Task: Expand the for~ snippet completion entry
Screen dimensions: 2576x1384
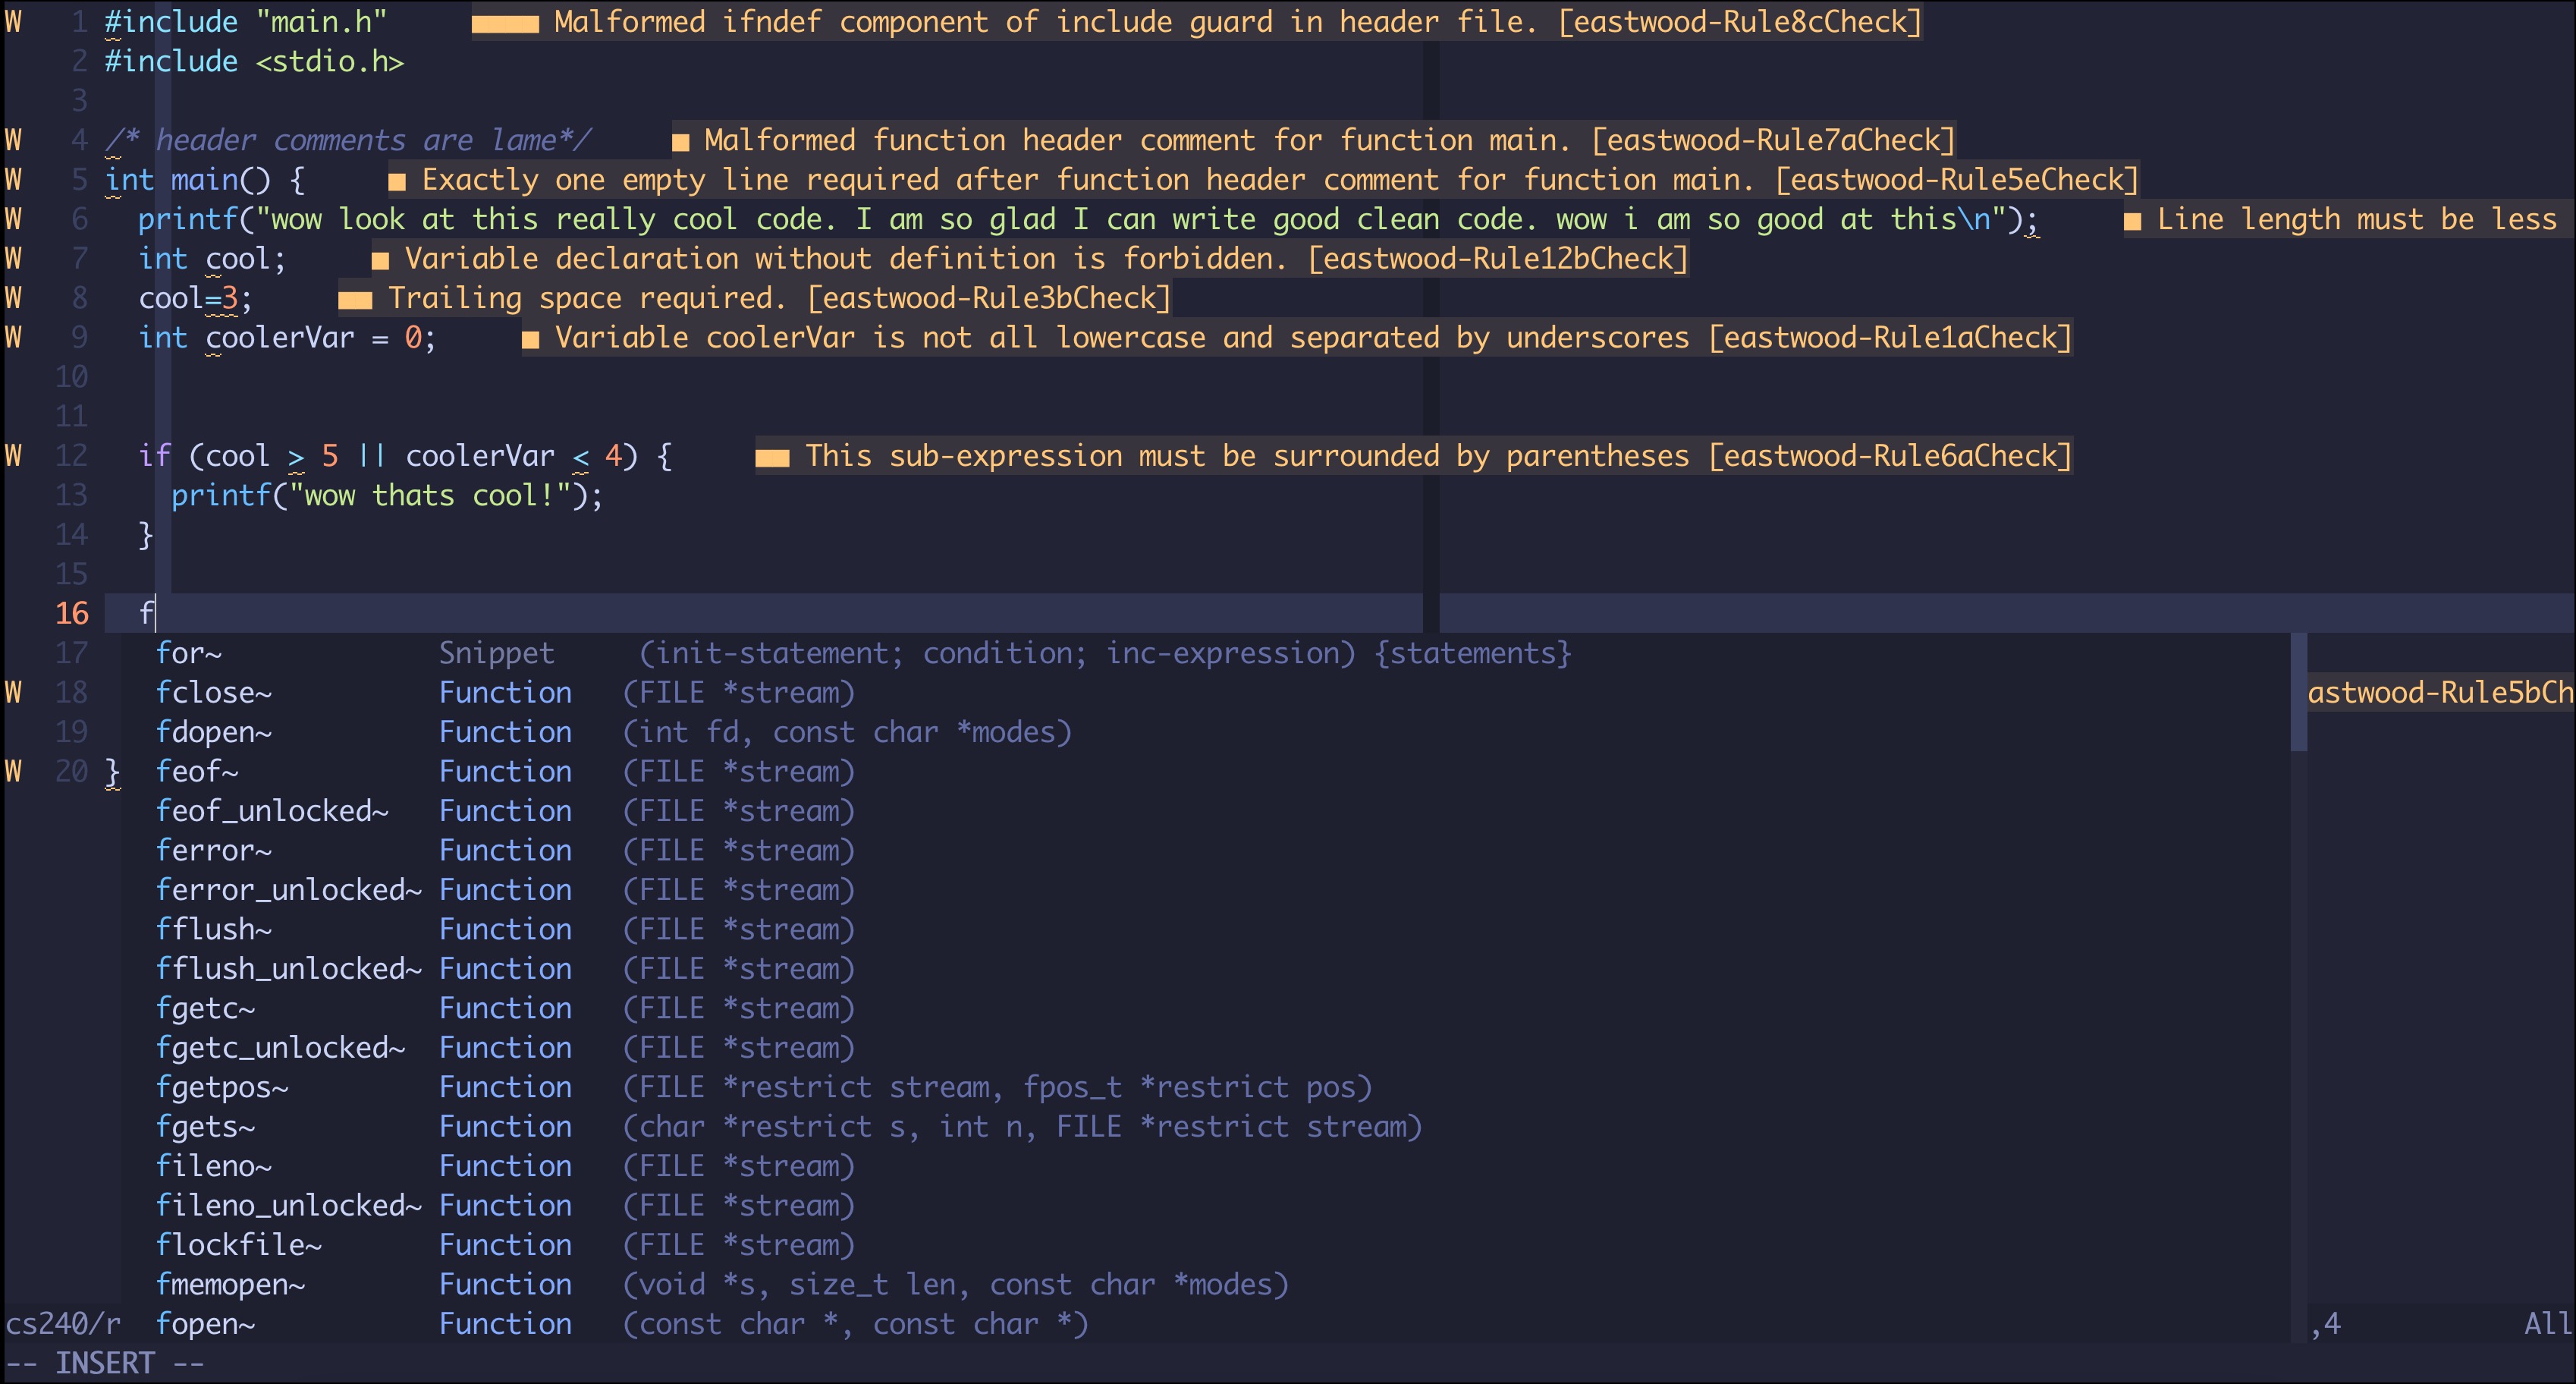Action: click(x=189, y=653)
